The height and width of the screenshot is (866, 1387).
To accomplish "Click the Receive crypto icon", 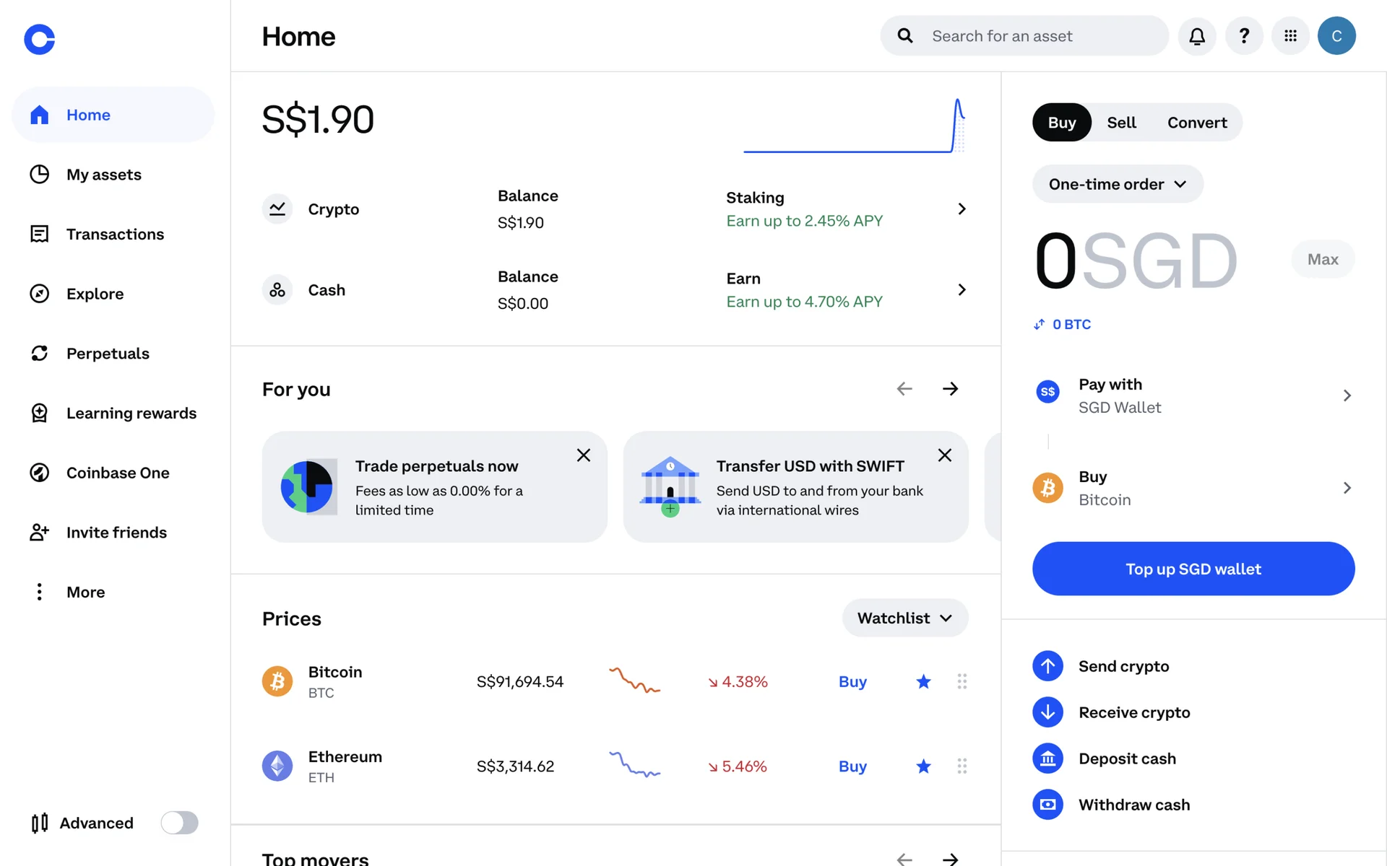I will tap(1047, 712).
